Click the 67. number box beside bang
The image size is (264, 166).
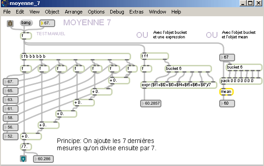point(47,23)
